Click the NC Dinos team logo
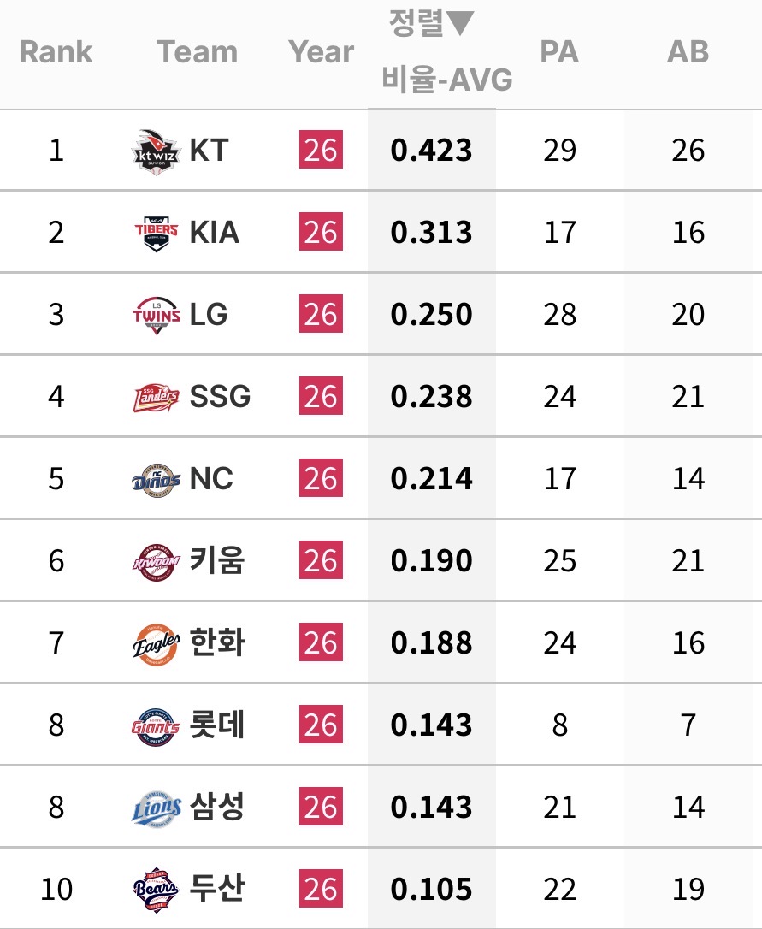The height and width of the screenshot is (929, 762). 156,480
